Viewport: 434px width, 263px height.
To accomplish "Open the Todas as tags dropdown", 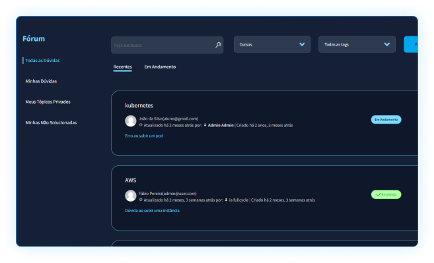I will click(357, 44).
